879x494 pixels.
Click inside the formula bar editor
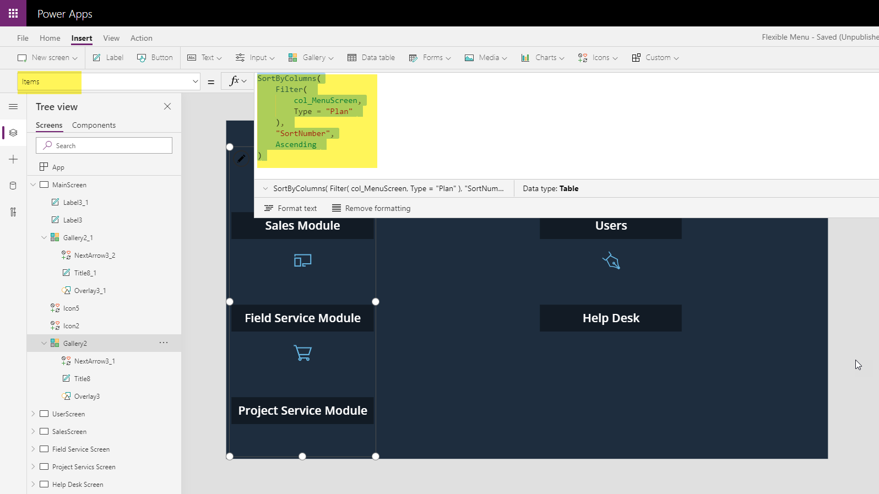click(567, 126)
